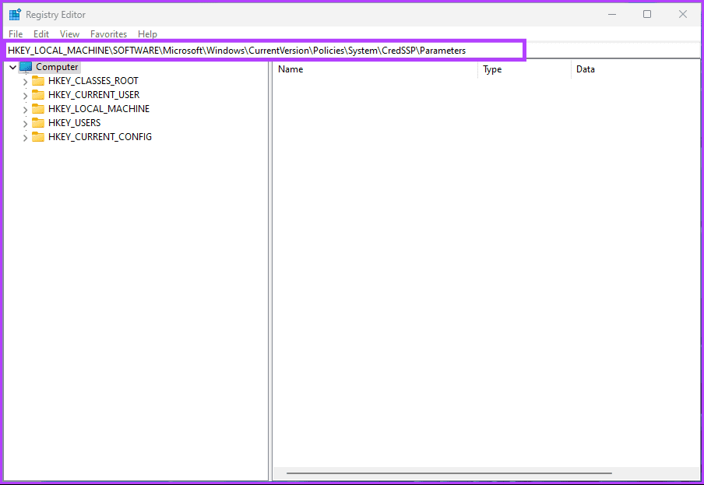The width and height of the screenshot is (704, 485).
Task: Expand the HKEY_LOCAL_MACHINE hive
Action: (x=25, y=110)
